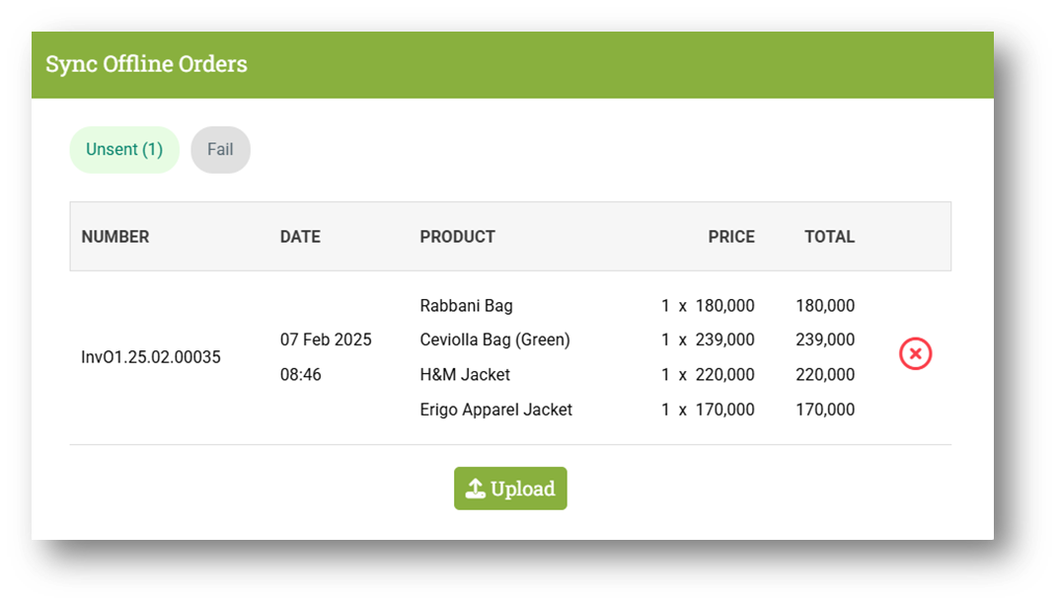Screen dimensions: 1058x604
Task: Click the time 08:46
Action: [x=301, y=375]
